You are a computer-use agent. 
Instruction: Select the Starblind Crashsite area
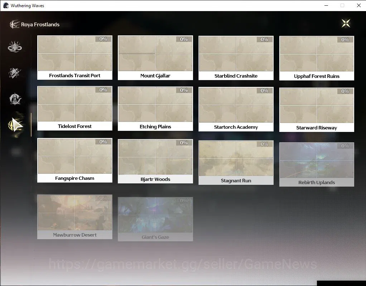pos(236,58)
